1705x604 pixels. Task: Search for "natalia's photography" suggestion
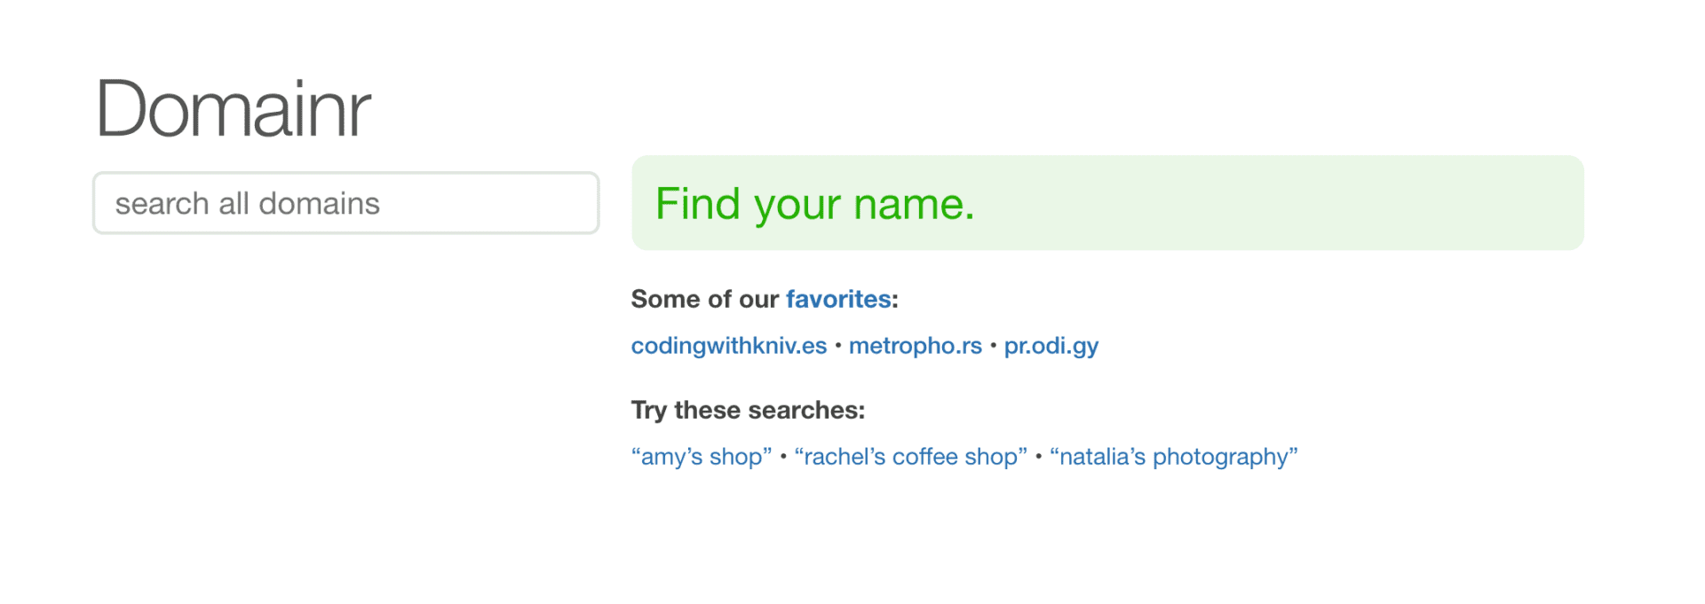click(1173, 457)
